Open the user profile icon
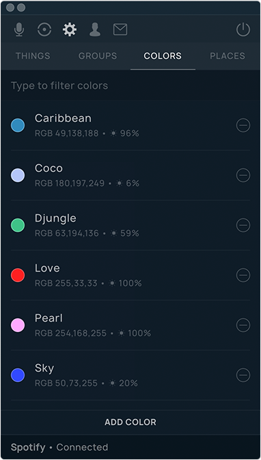 95,29
